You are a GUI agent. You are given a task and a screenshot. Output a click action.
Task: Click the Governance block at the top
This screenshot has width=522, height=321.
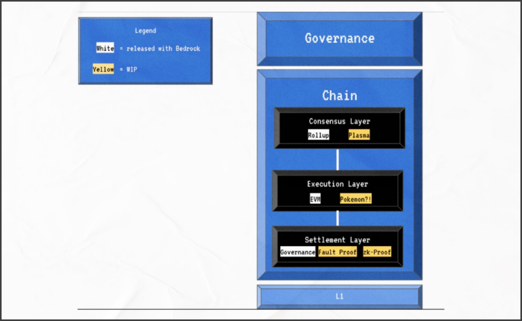[340, 39]
